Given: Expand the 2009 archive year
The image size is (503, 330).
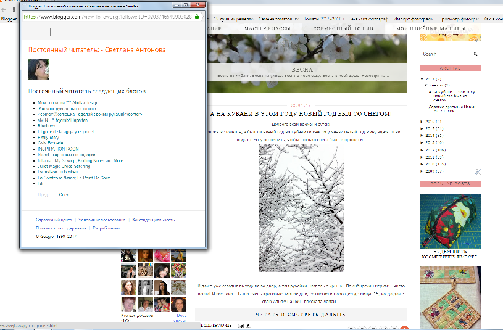Looking at the screenshot, I should (422, 171).
